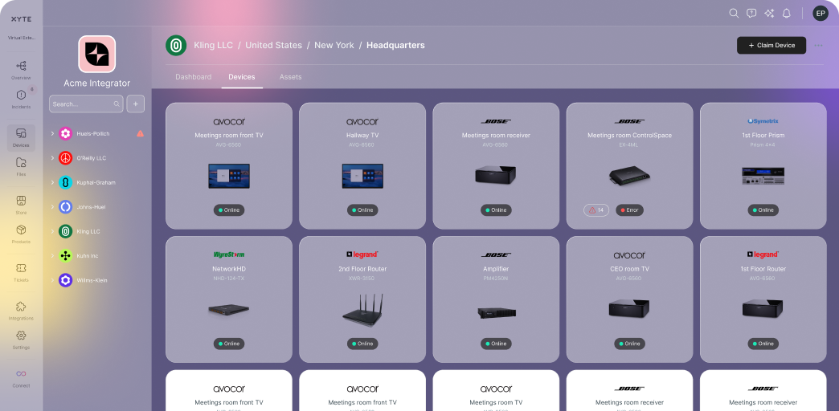The width and height of the screenshot is (839, 411).
Task: Open the CEO room TV device card
Action: point(629,299)
